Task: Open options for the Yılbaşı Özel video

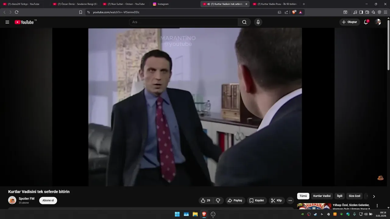Action: (377, 206)
